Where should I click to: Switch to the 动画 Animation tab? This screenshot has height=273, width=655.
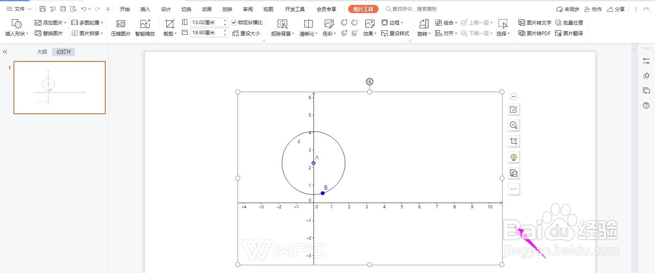click(x=207, y=9)
